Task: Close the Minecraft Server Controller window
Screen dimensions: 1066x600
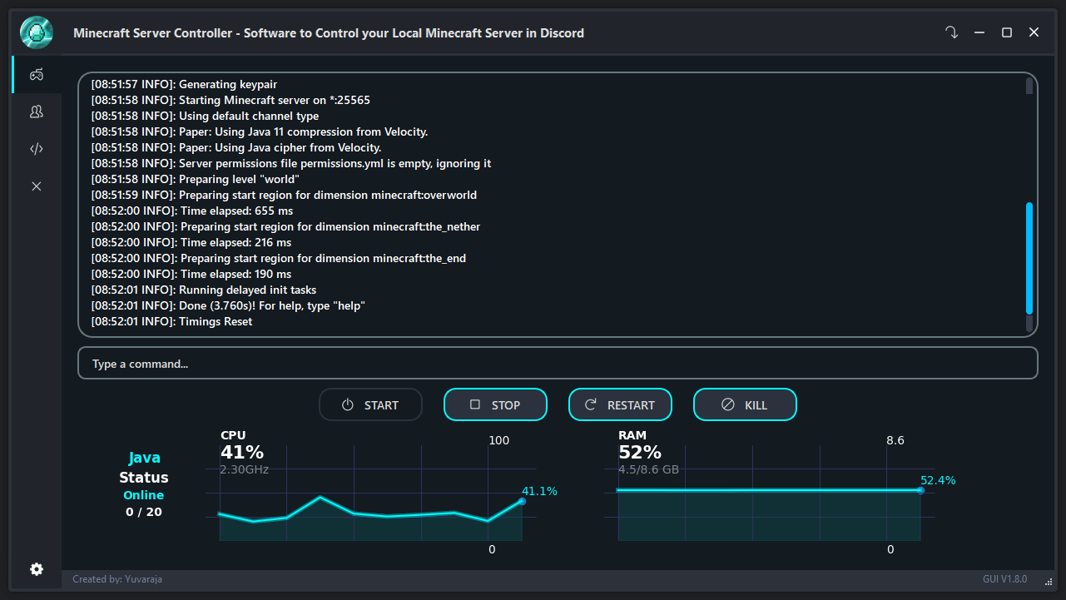Action: [x=1034, y=32]
